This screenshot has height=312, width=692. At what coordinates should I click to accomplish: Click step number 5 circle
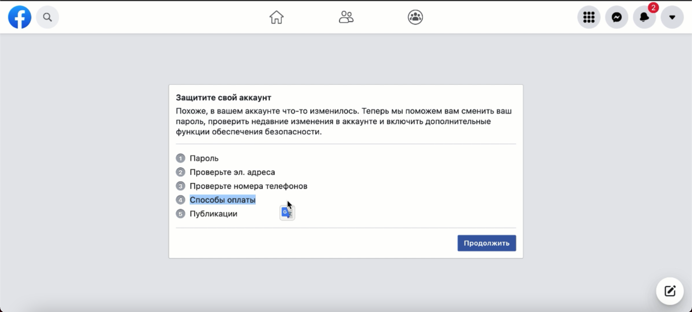pos(180,214)
